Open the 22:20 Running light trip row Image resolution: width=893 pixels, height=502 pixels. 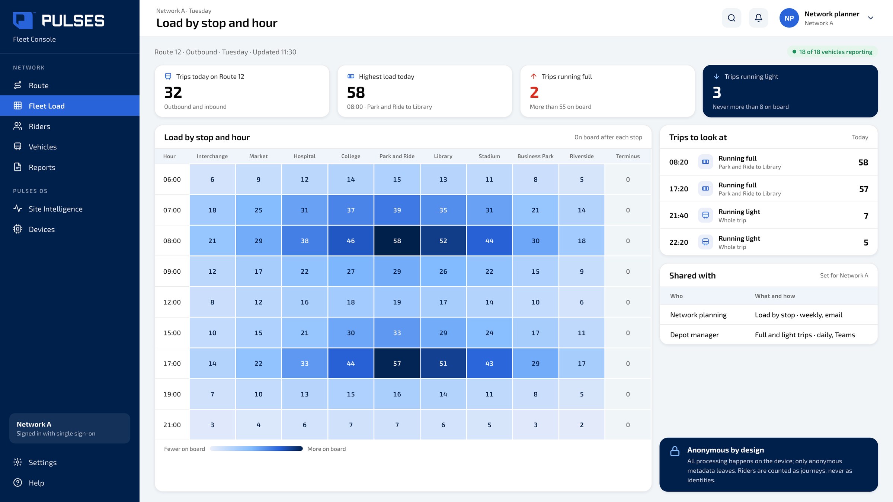point(769,242)
